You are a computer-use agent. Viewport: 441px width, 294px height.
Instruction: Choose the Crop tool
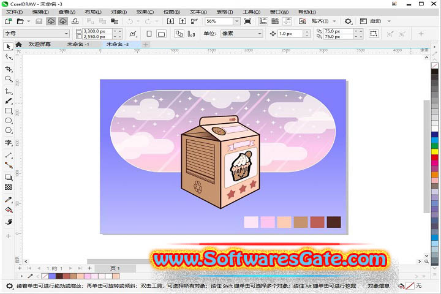[9, 69]
